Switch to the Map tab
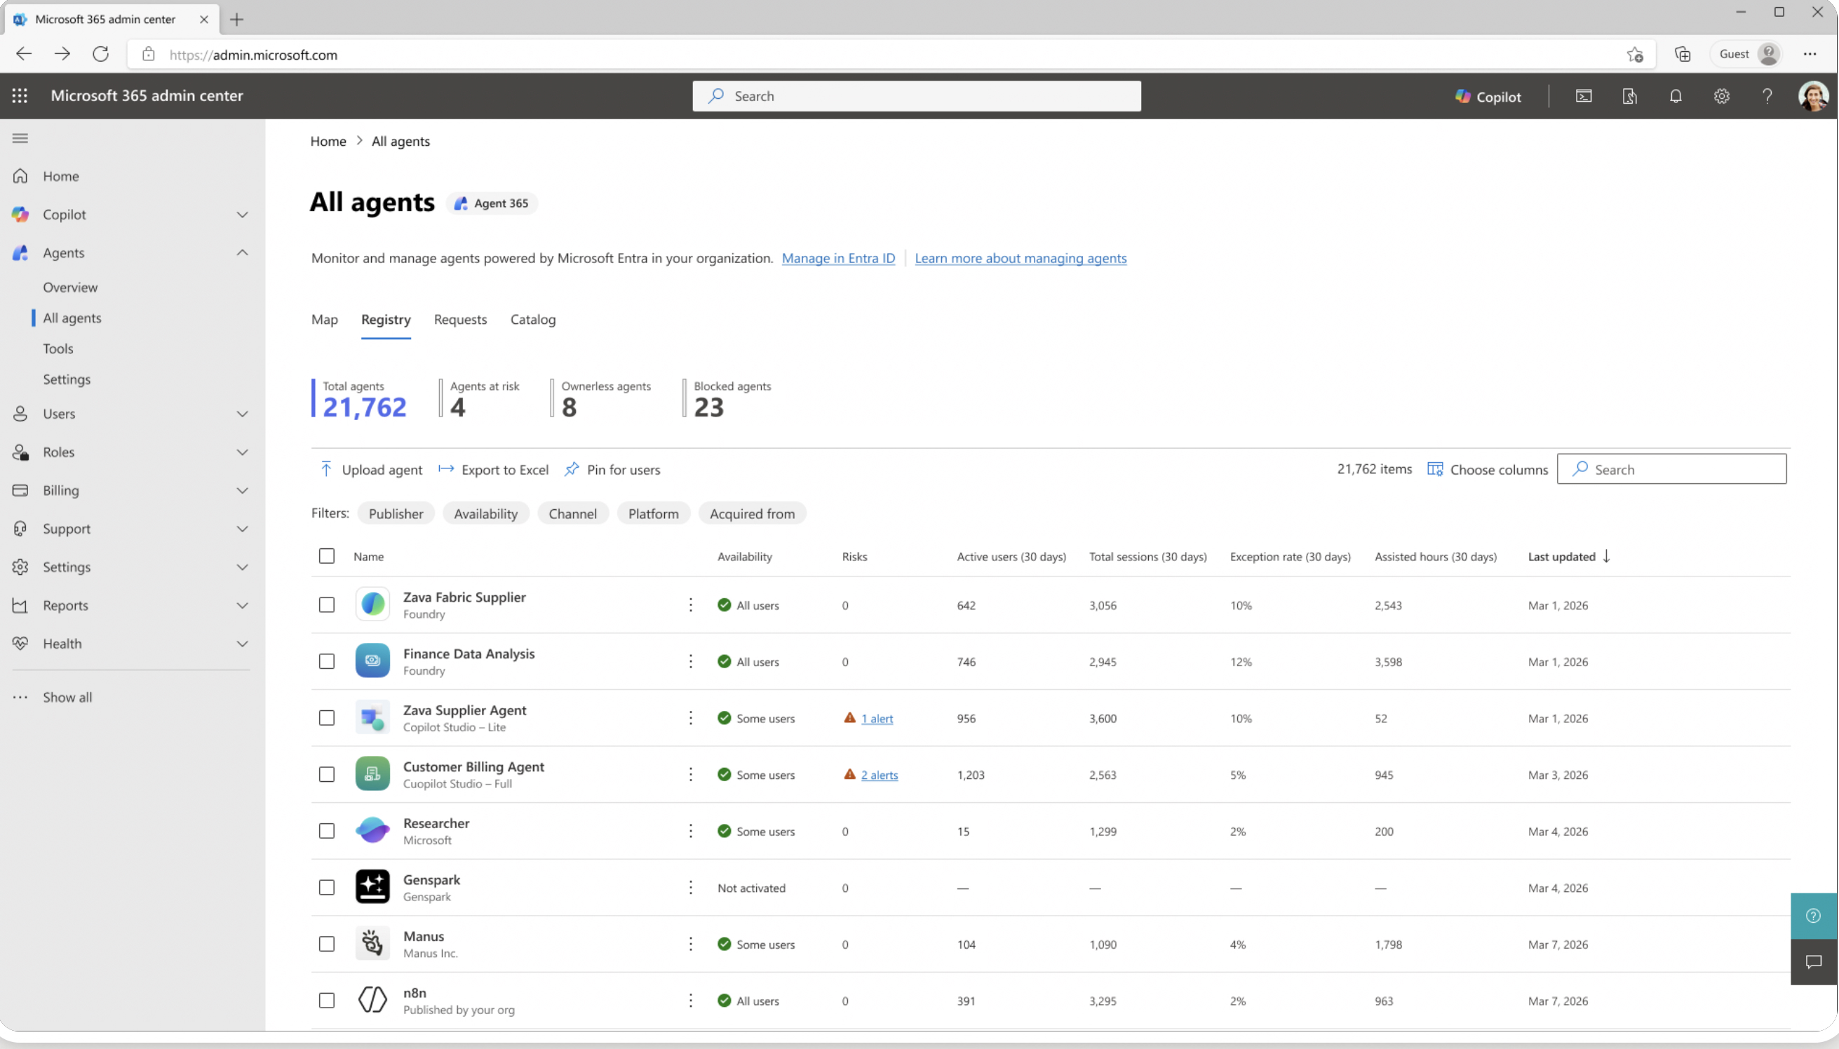Image resolution: width=1839 pixels, height=1049 pixels. click(x=324, y=320)
